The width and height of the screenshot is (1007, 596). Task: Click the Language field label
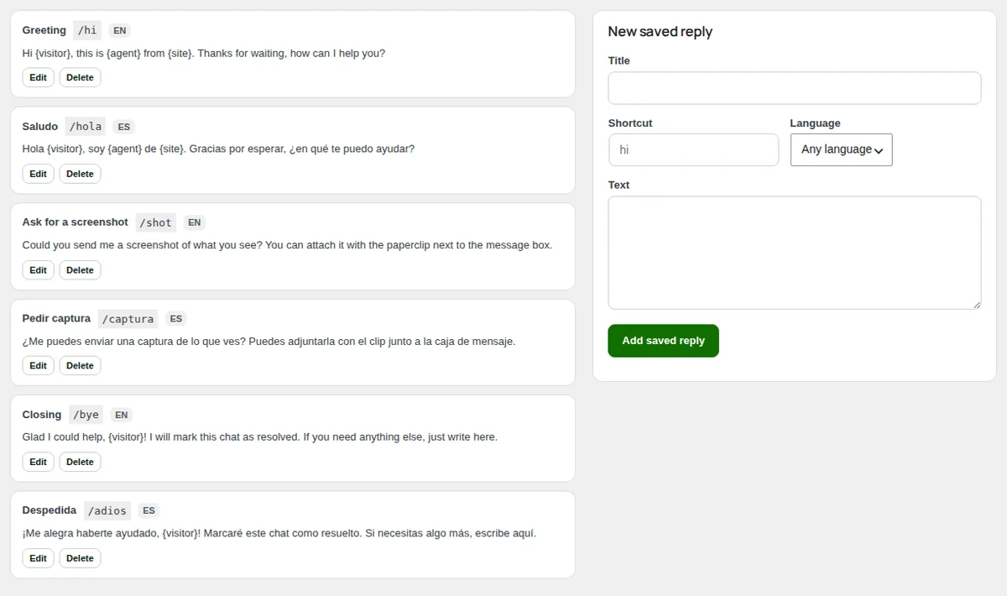tap(815, 123)
